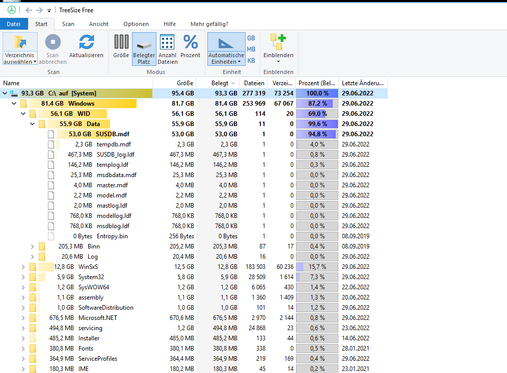Expand the Log folder
Image resolution: width=507 pixels, height=373 pixels.
[32, 257]
